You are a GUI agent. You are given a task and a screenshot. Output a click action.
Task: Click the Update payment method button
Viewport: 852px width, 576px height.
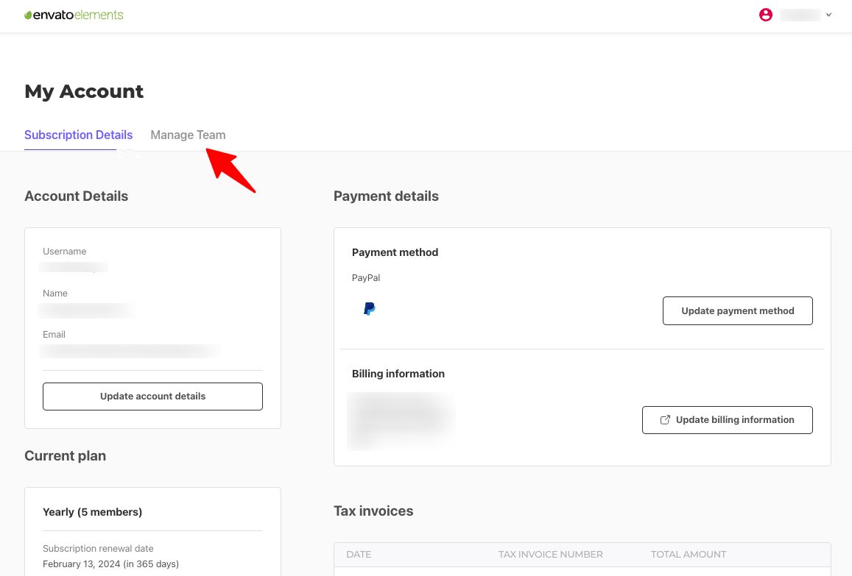pos(737,310)
